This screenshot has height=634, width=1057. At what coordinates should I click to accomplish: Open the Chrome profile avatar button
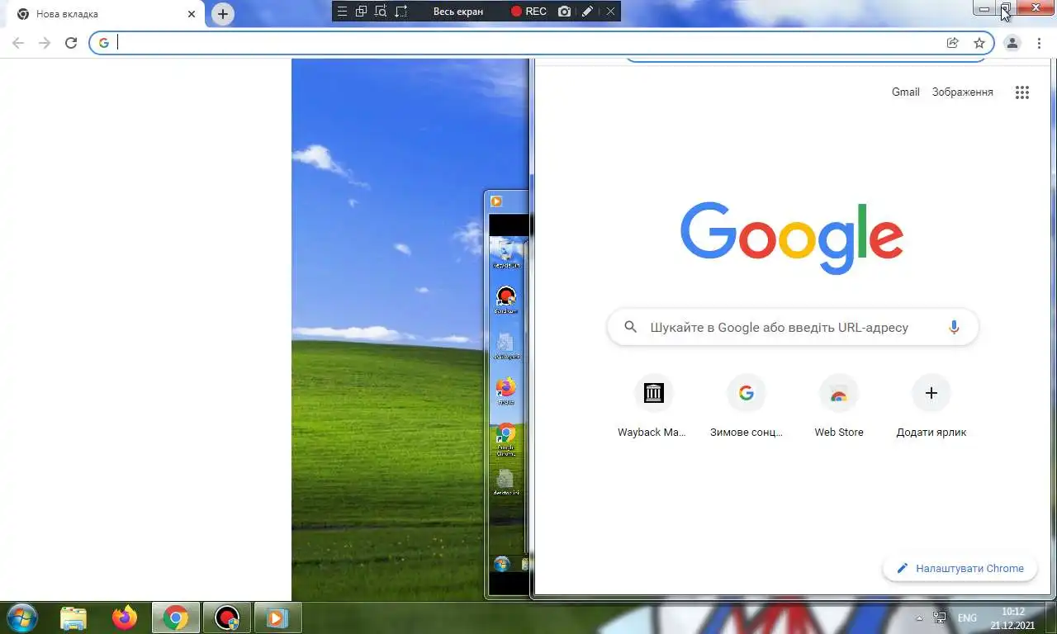tap(1012, 43)
